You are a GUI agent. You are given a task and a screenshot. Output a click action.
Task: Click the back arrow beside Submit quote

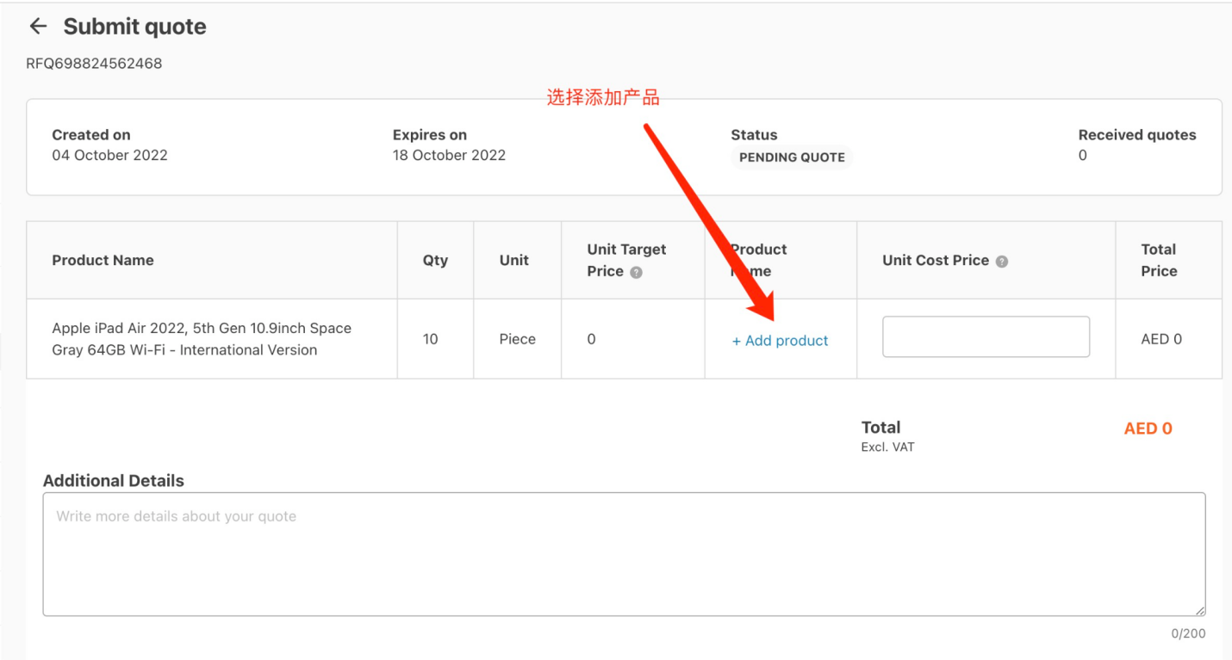38,27
